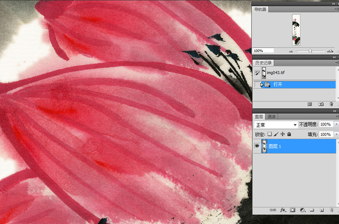The width and height of the screenshot is (339, 224).
Task: Click the Navigator zoom out icon
Action: [291, 51]
